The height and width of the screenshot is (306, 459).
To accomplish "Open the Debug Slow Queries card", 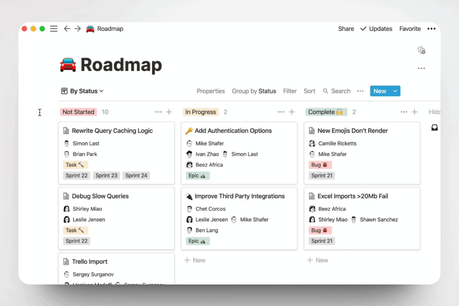I will click(100, 196).
